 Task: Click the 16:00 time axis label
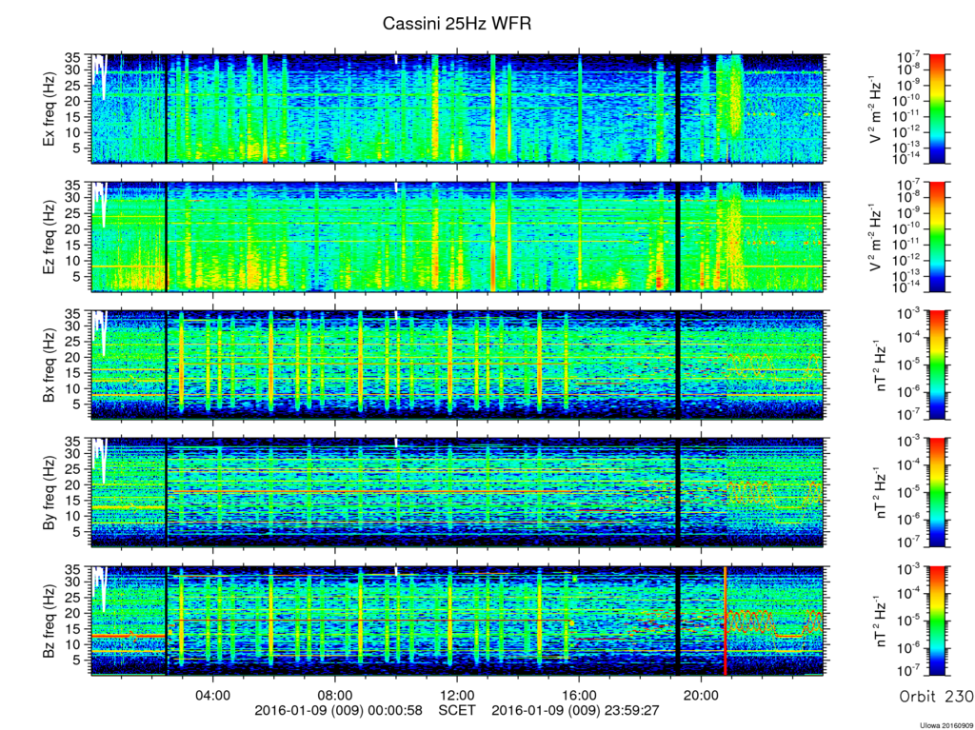coord(579,695)
